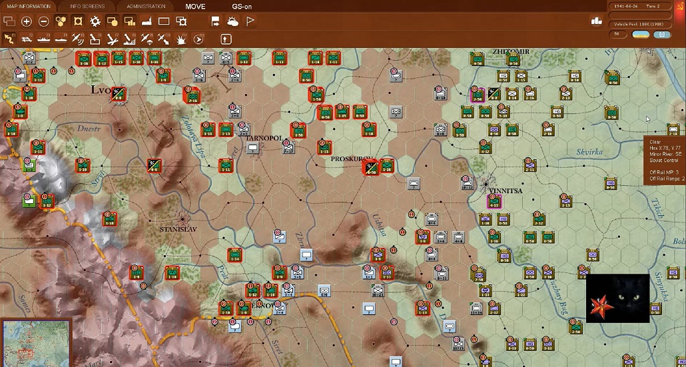Click the Stanislav city hex

pos(183,220)
